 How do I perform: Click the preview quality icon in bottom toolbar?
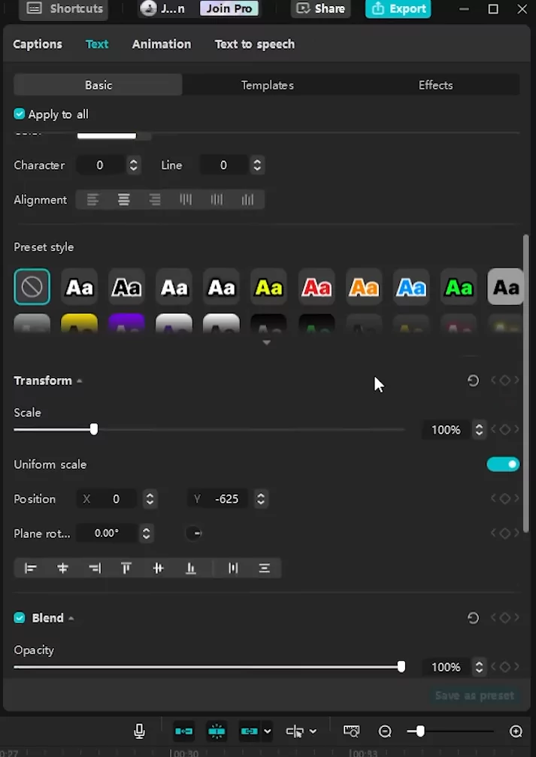pyautogui.click(x=351, y=731)
